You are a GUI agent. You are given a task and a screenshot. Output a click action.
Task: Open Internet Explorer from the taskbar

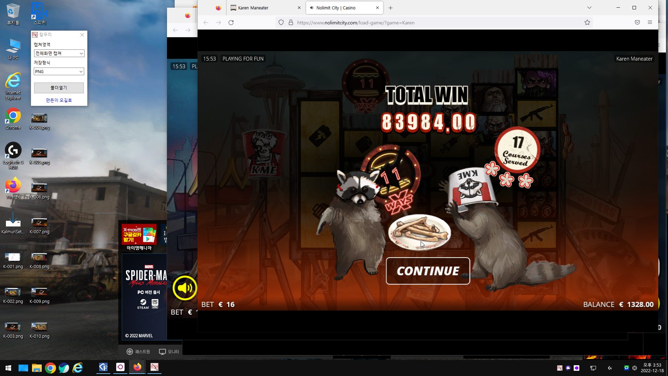click(x=78, y=368)
